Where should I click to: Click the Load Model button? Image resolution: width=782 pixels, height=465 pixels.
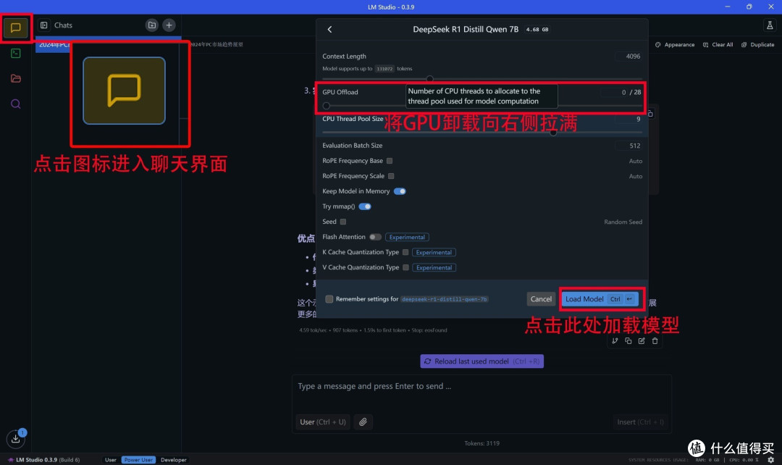point(600,299)
